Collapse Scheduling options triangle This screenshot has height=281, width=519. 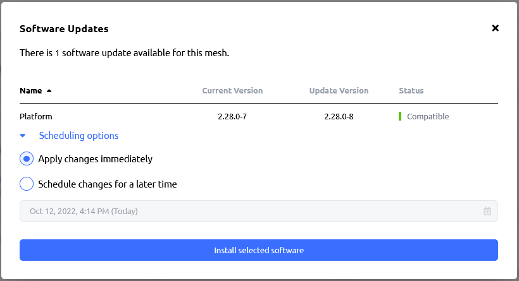[x=23, y=136]
